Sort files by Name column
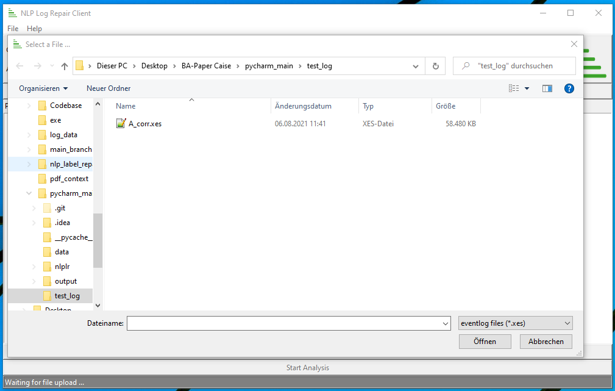 [x=126, y=106]
